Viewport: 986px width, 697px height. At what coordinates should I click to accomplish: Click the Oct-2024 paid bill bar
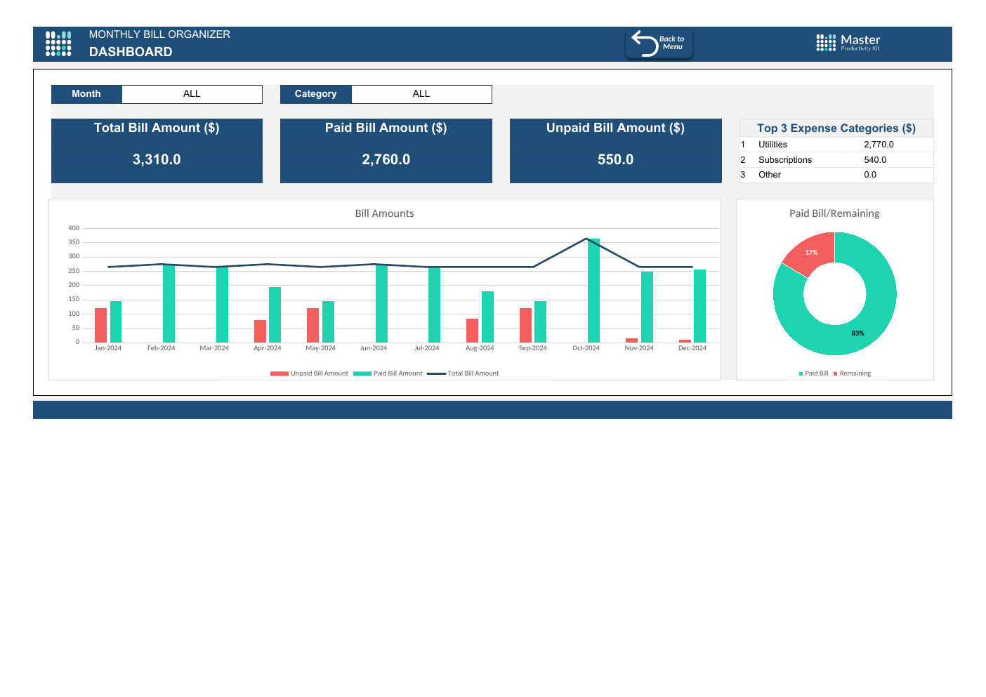coord(593,291)
